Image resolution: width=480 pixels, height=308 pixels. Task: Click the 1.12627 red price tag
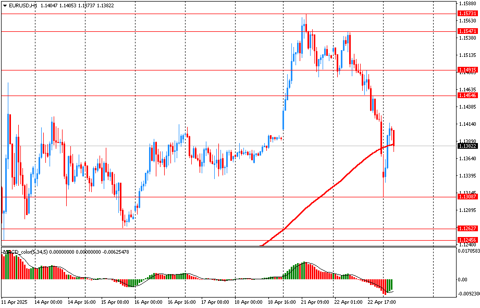tap(467, 229)
